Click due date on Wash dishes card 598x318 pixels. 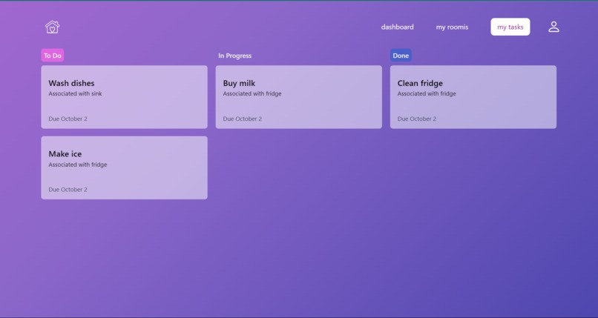click(68, 119)
